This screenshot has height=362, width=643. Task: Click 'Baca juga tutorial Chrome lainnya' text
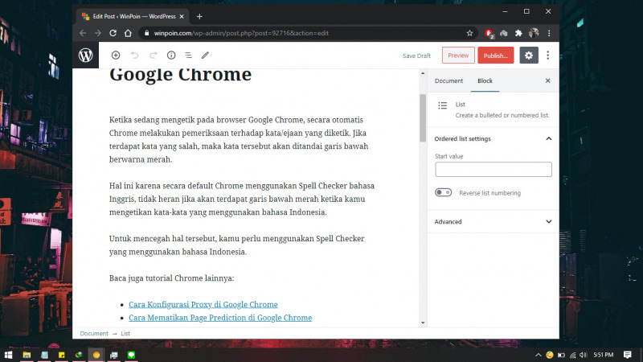tap(171, 278)
